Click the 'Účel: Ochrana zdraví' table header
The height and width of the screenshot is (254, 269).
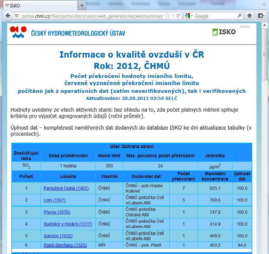132,147
